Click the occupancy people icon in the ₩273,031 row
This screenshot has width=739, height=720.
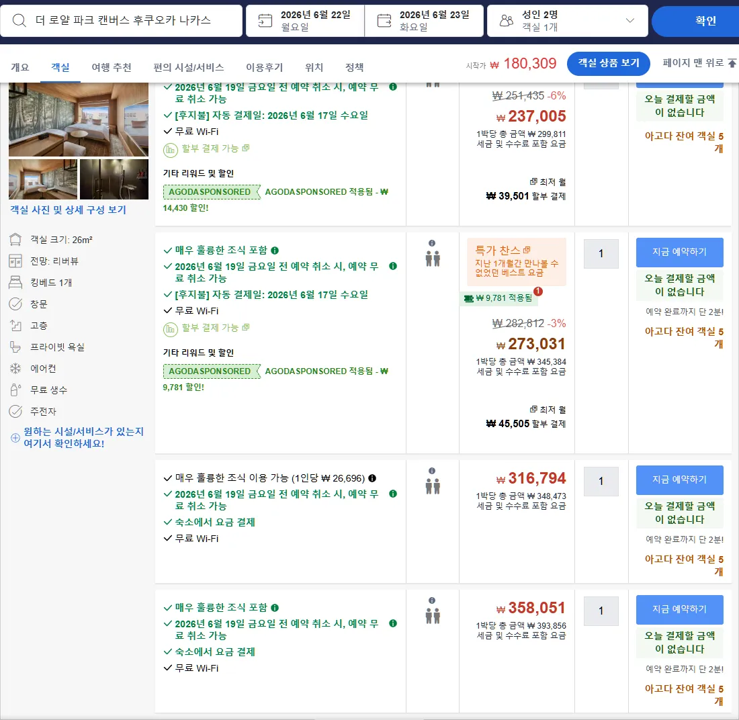pyautogui.click(x=433, y=259)
